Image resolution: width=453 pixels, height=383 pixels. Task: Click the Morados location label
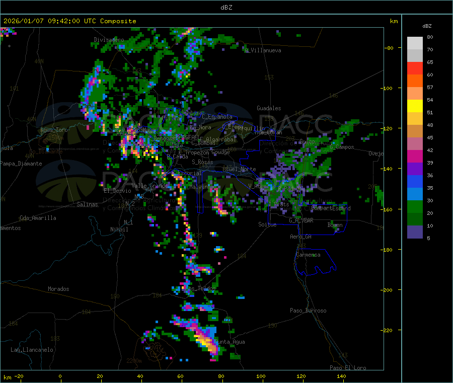58,289
